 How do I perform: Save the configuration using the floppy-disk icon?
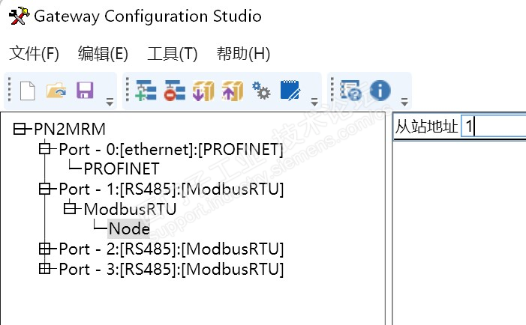(85, 91)
